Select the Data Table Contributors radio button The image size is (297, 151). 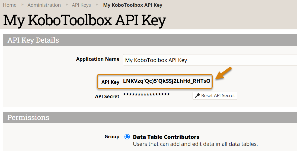127,137
